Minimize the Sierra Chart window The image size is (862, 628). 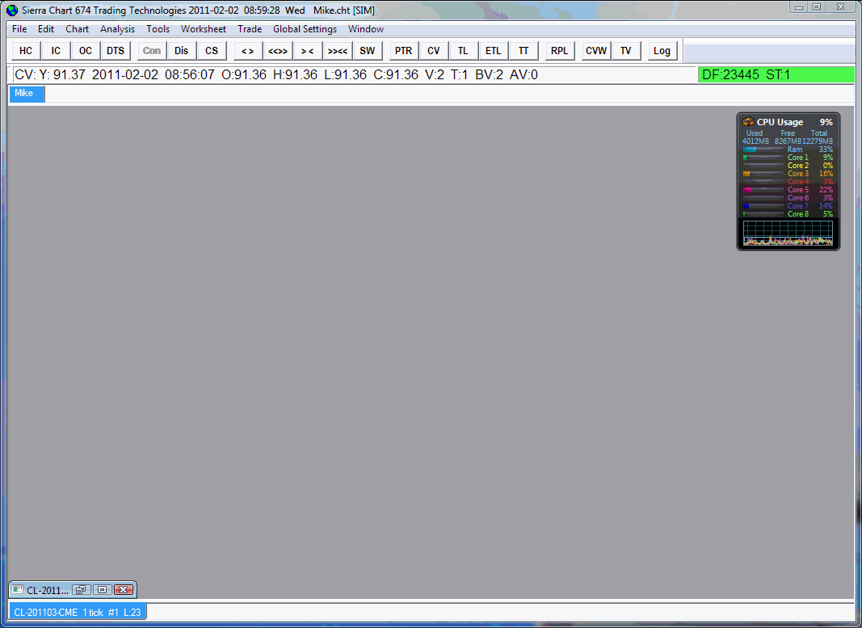799,6
